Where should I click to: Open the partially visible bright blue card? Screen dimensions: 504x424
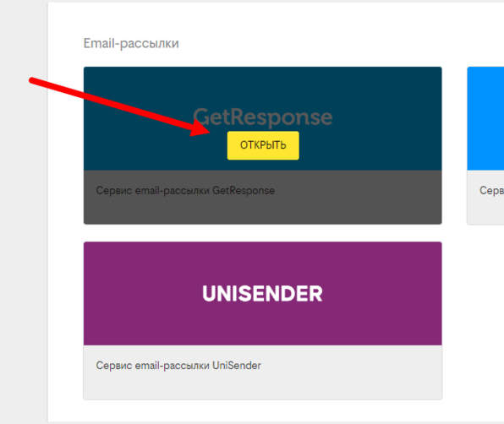(x=485, y=118)
